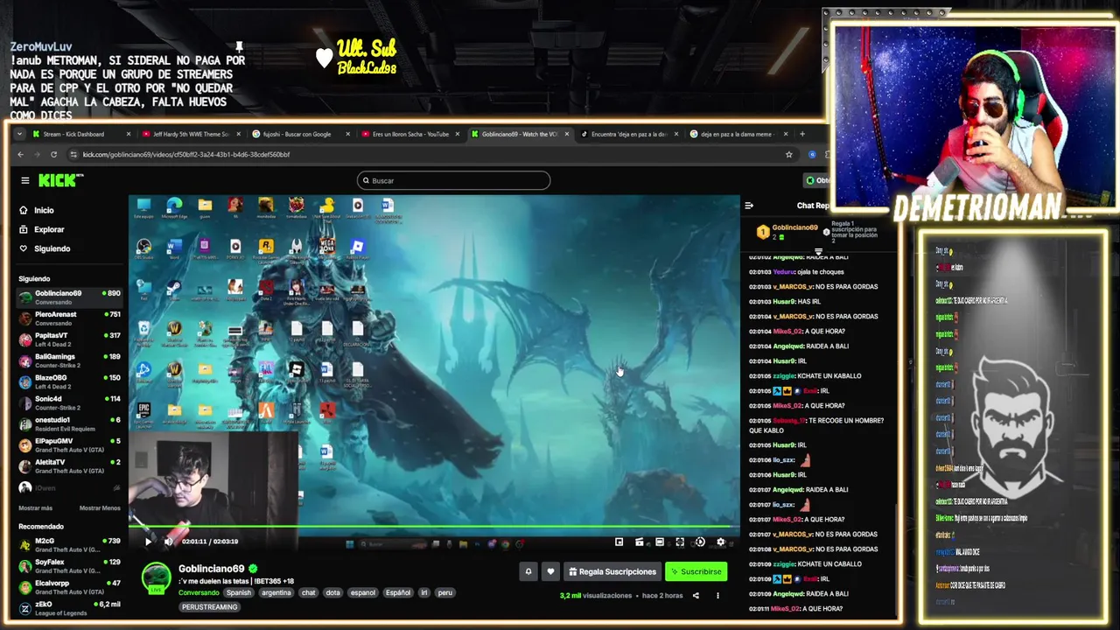Viewport: 1120px width, 630px height.
Task: Collapse chat replay with arrow icon
Action: [x=749, y=206]
